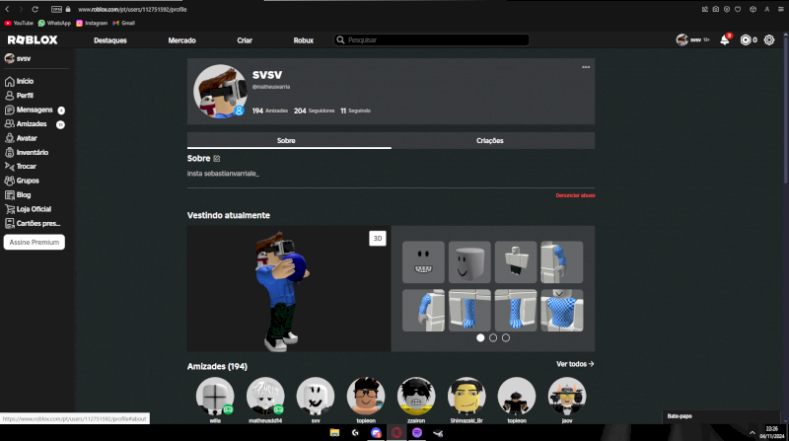The width and height of the screenshot is (789, 441).
Task: Select the first carousel page dot
Action: [480, 337]
